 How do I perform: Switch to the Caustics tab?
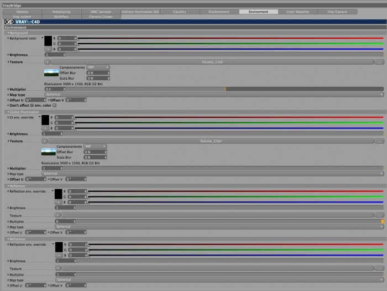(180, 12)
